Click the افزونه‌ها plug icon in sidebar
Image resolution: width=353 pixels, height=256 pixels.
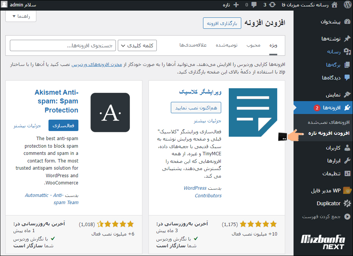point(347,108)
